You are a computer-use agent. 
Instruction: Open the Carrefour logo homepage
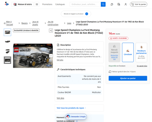pyautogui.click(x=7, y=4)
